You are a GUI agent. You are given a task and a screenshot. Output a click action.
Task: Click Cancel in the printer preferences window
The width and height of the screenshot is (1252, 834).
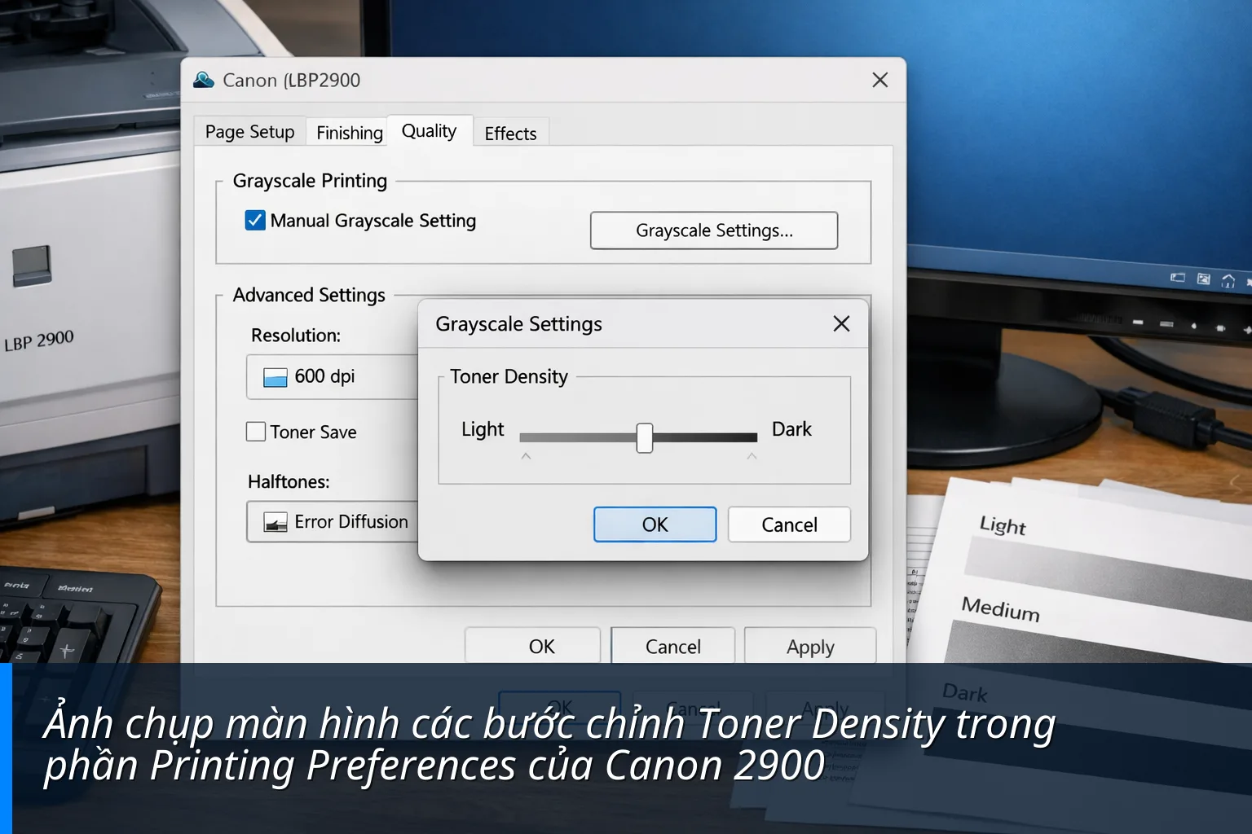coord(673,647)
